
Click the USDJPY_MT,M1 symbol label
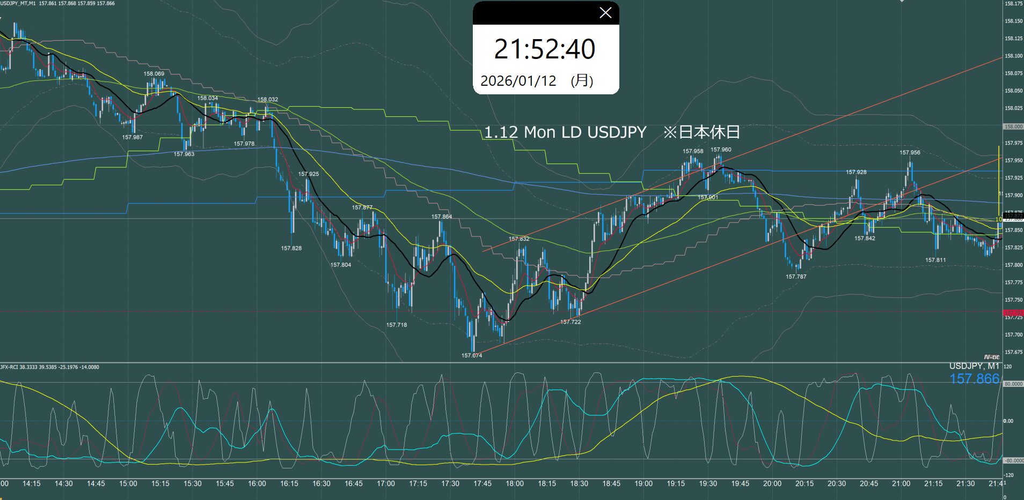tap(18, 3)
